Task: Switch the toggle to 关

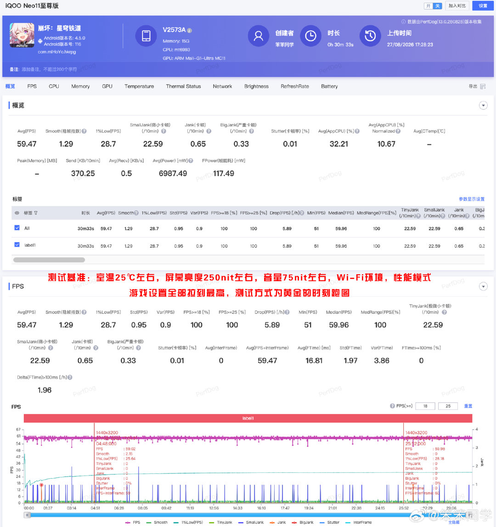Action: click(437, 6)
